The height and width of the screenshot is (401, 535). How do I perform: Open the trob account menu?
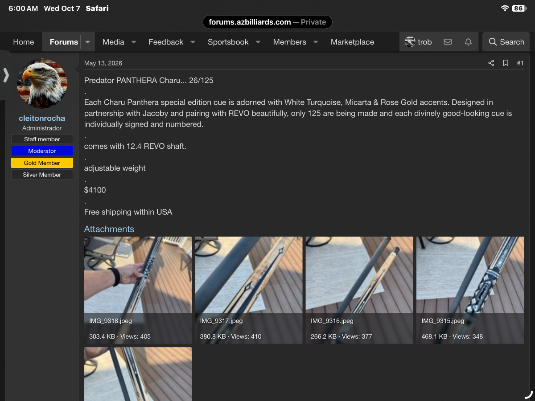(x=418, y=42)
